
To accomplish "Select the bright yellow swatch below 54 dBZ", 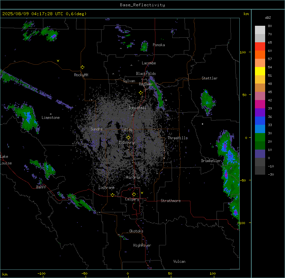I will (x=260, y=71).
